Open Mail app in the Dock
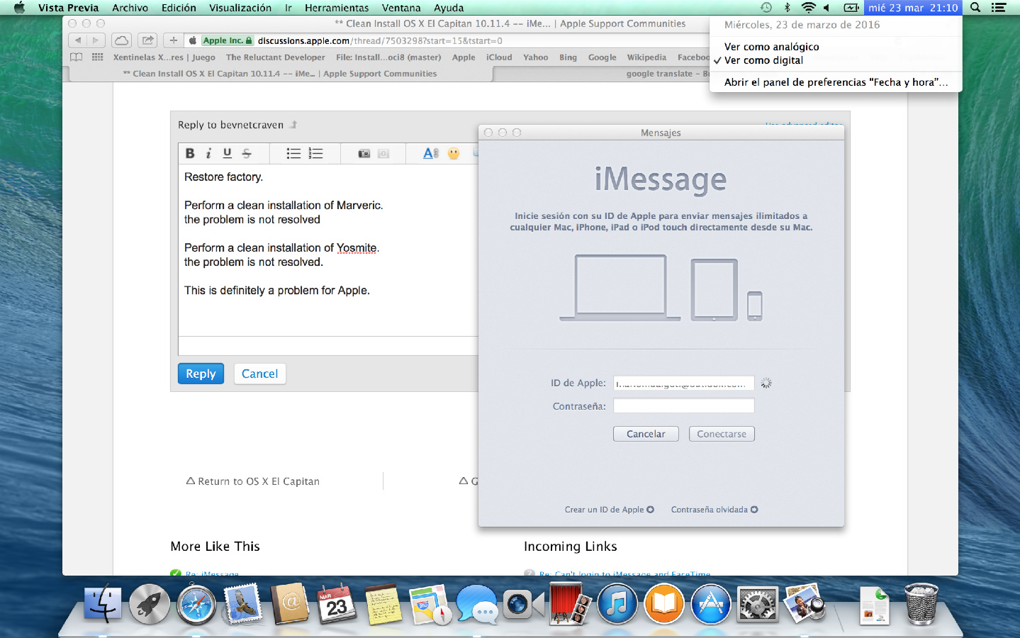The height and width of the screenshot is (638, 1020). pos(243,604)
